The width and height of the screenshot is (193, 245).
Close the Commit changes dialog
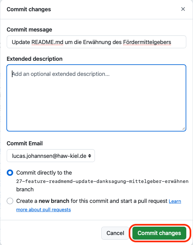pyautogui.click(x=183, y=9)
